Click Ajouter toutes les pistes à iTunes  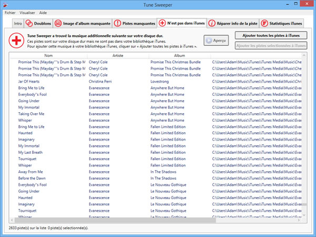[271, 35]
